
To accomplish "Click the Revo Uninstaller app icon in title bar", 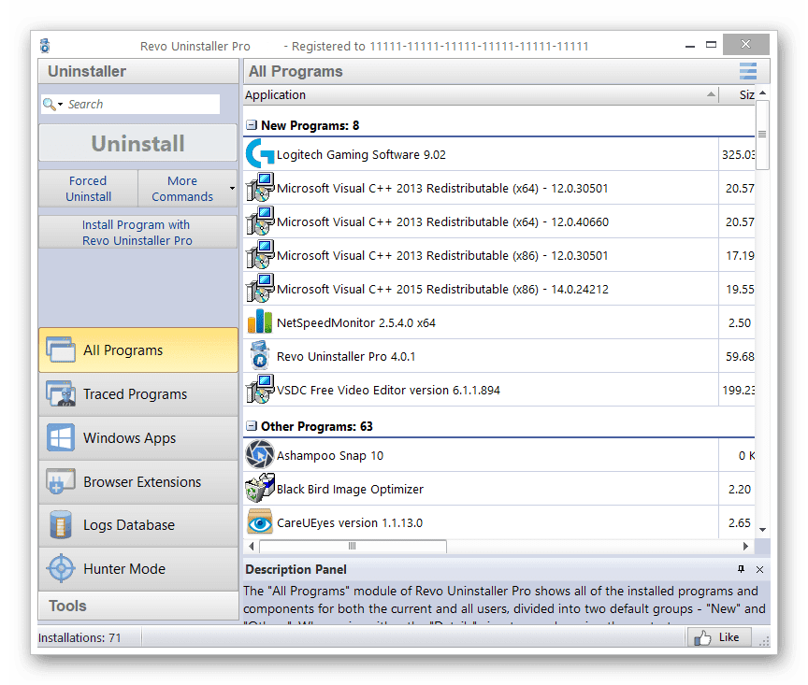I will click(x=45, y=46).
